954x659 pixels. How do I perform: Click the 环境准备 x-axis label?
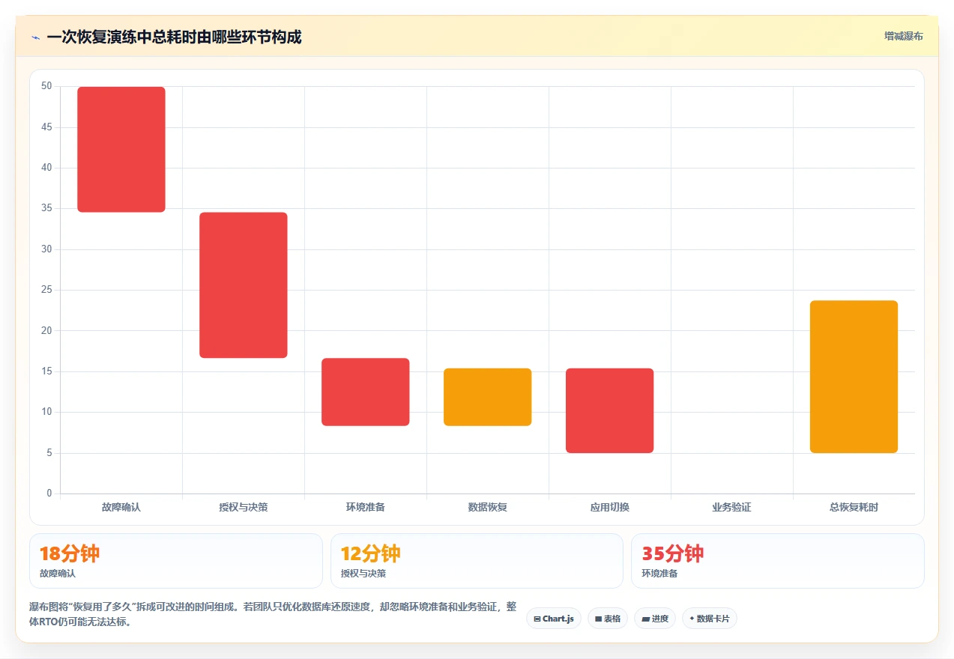[x=366, y=507]
